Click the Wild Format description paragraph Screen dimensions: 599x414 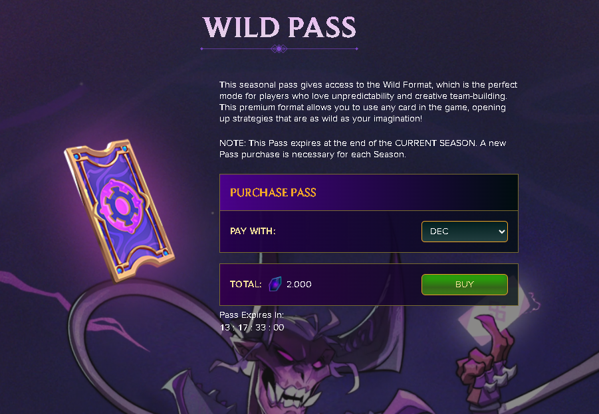coord(368,102)
